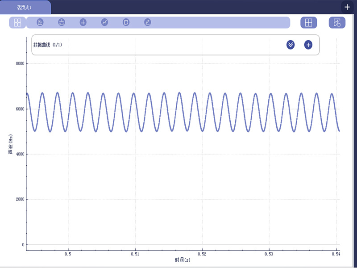Open the table grid view button
The width and height of the screenshot is (357, 268).
coord(309,23)
